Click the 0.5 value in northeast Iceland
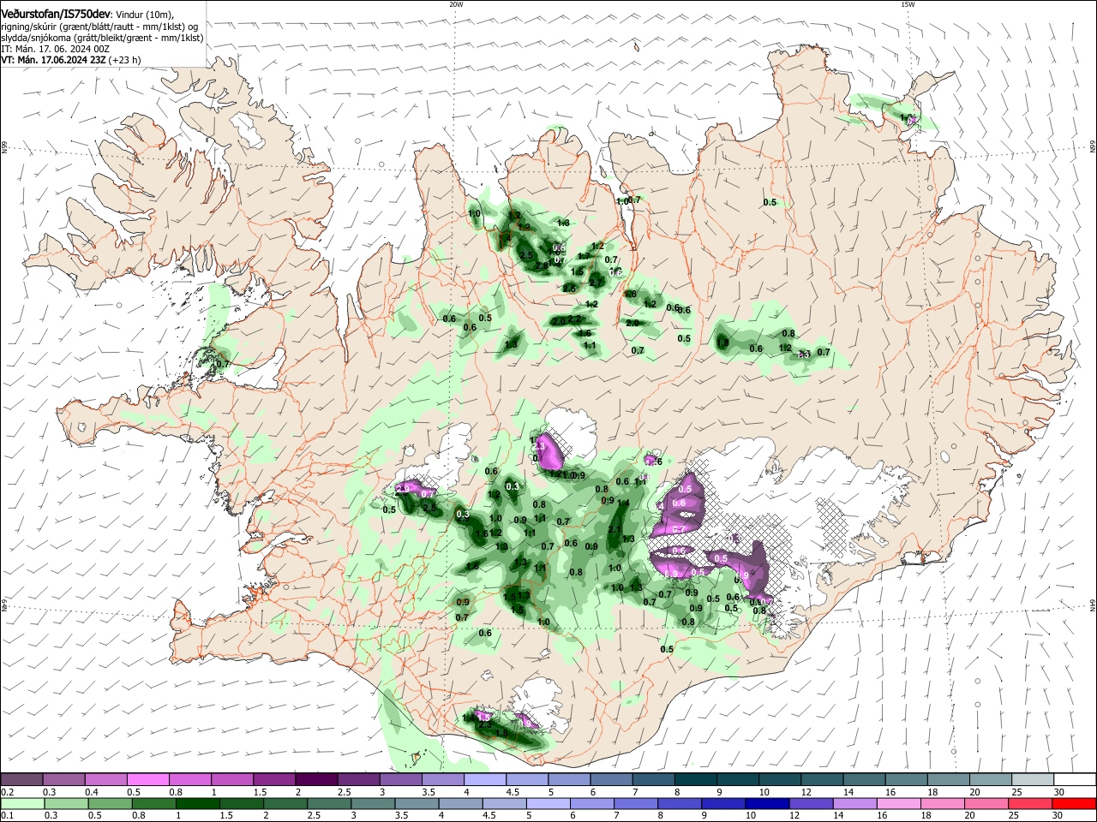Screen dimensions: 1097x822 [770, 202]
